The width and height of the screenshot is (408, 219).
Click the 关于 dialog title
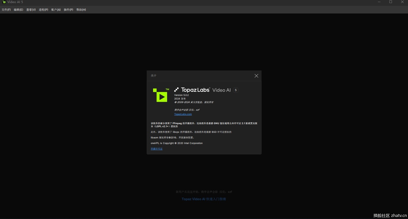pyautogui.click(x=154, y=76)
